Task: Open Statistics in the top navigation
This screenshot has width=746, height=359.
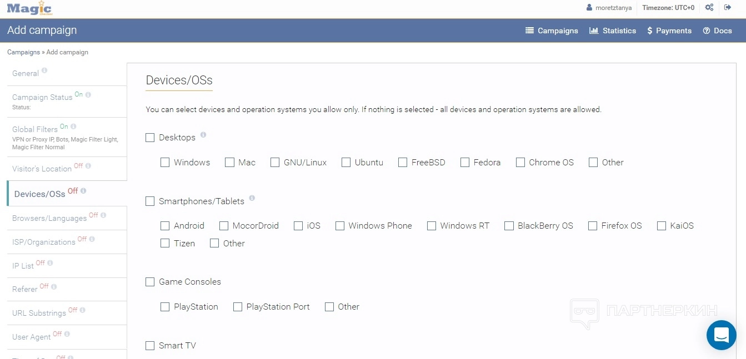Action: 613,31
